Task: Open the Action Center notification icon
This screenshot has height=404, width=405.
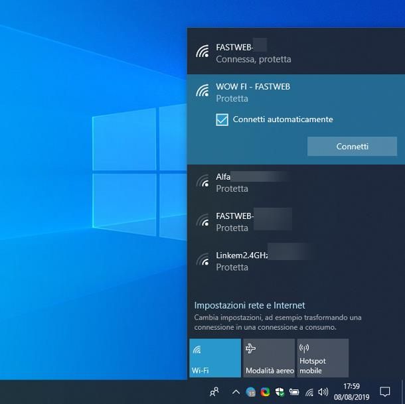Action: (384, 391)
